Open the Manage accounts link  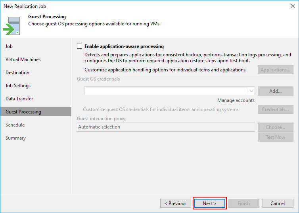(236, 100)
